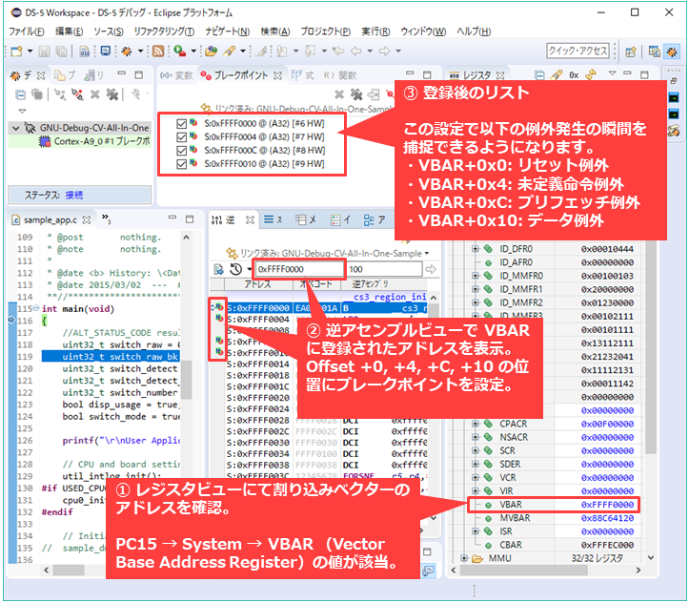
Task: Uncheck breakpoint S:0xFFFF0010 [#9 HW]
Action: (x=181, y=164)
